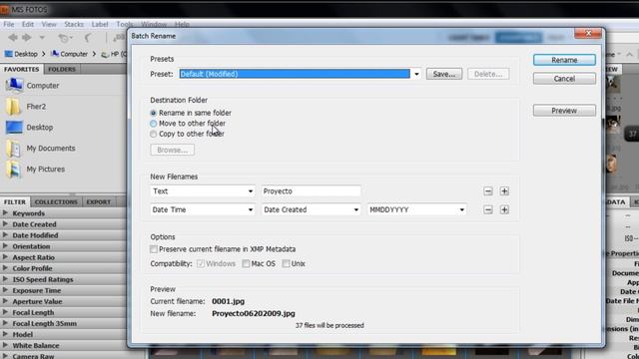Viewport: 639px width, 359px height.
Task: Open the Stacks menu
Action: (x=74, y=24)
